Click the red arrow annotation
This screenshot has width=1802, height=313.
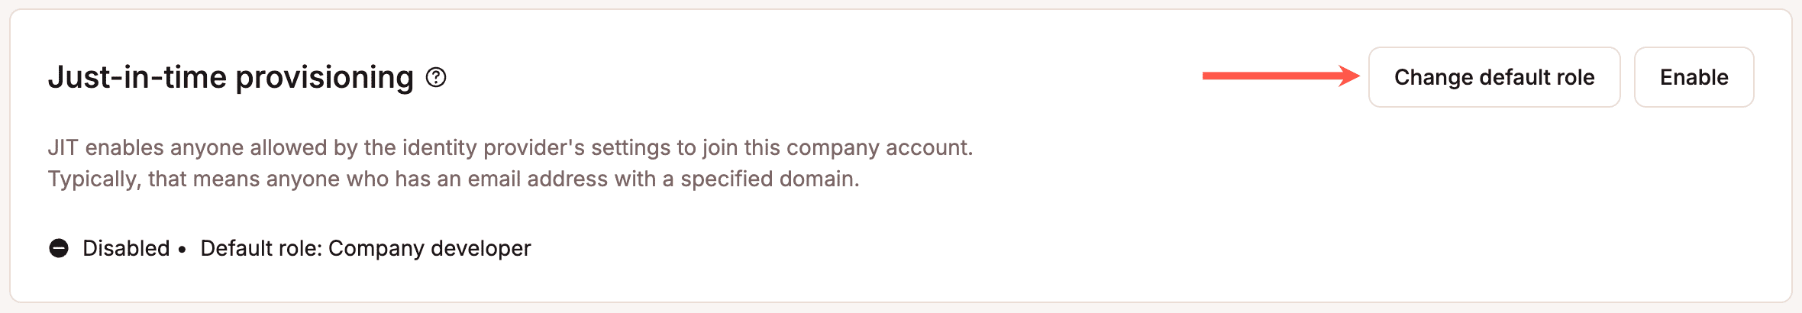click(1280, 76)
